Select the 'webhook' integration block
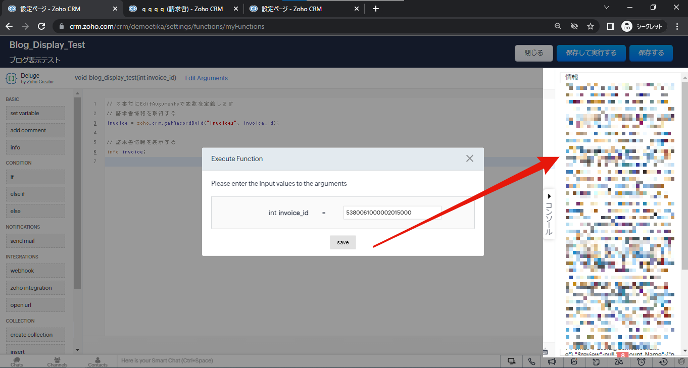Screen dimensions: 688x368 [x=35, y=271]
